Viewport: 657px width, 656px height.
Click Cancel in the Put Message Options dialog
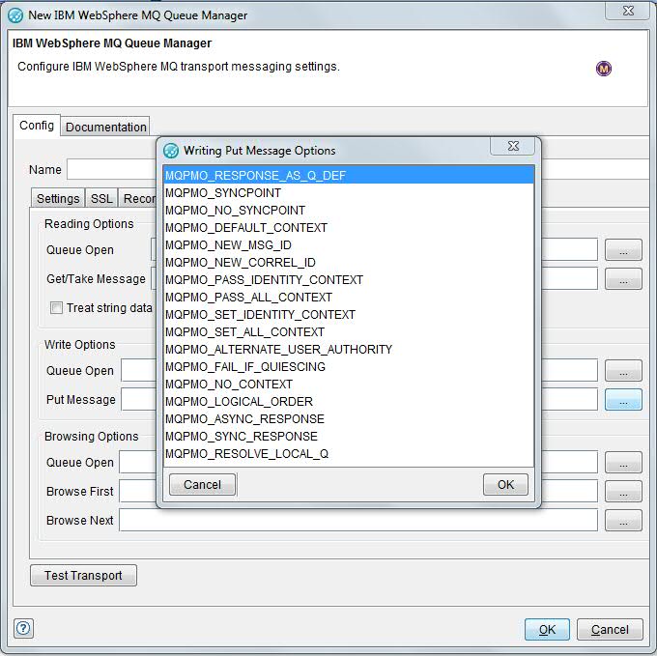tap(202, 485)
